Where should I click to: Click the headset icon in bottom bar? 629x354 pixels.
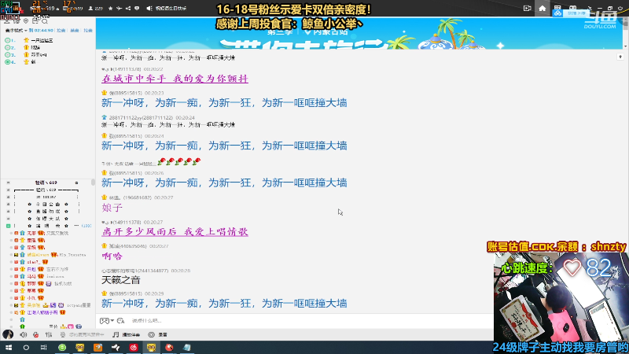pos(63,334)
